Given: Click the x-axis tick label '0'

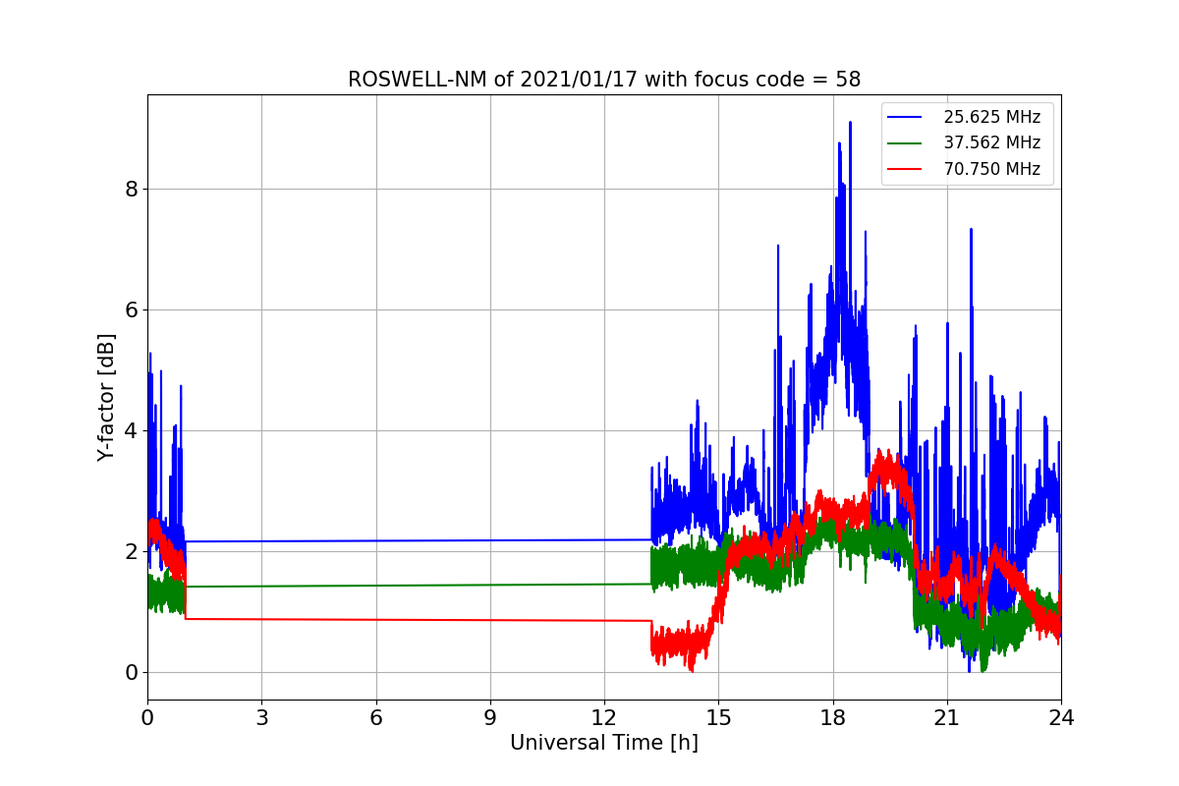Looking at the screenshot, I should 147,717.
